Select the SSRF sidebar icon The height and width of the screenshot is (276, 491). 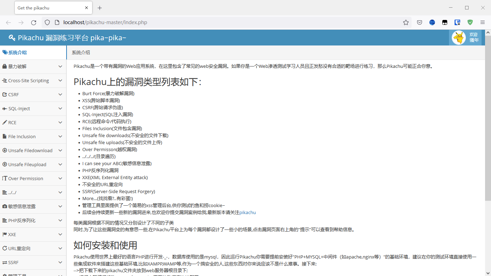(5, 262)
